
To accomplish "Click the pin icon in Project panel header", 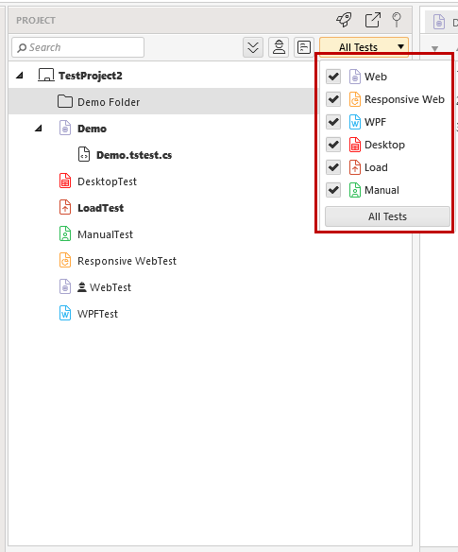I will coord(397,20).
